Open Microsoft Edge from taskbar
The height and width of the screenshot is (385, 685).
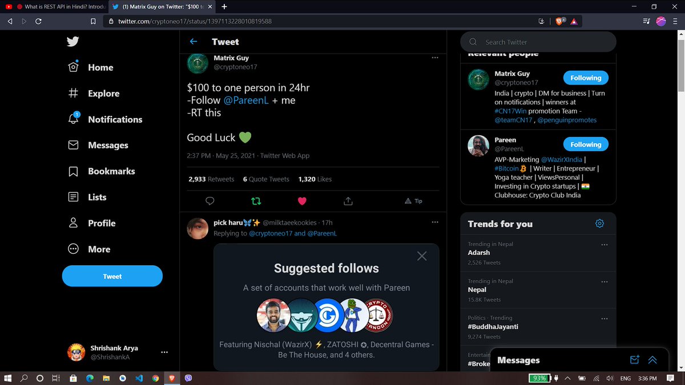[89, 378]
